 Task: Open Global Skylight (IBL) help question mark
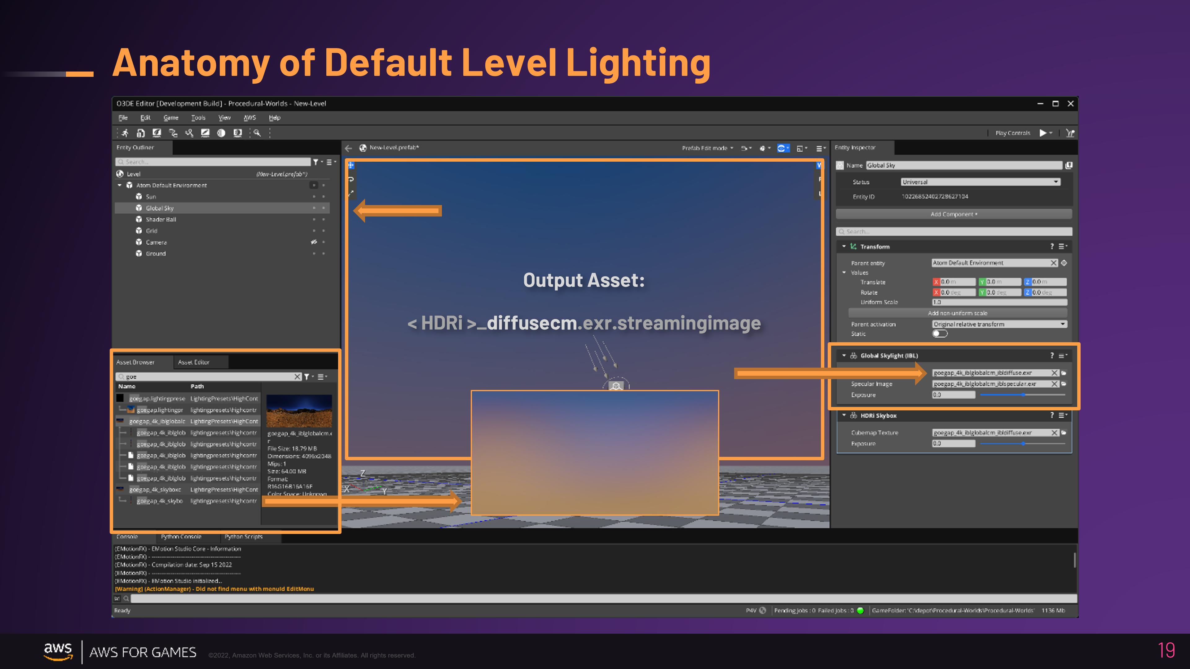point(1052,356)
